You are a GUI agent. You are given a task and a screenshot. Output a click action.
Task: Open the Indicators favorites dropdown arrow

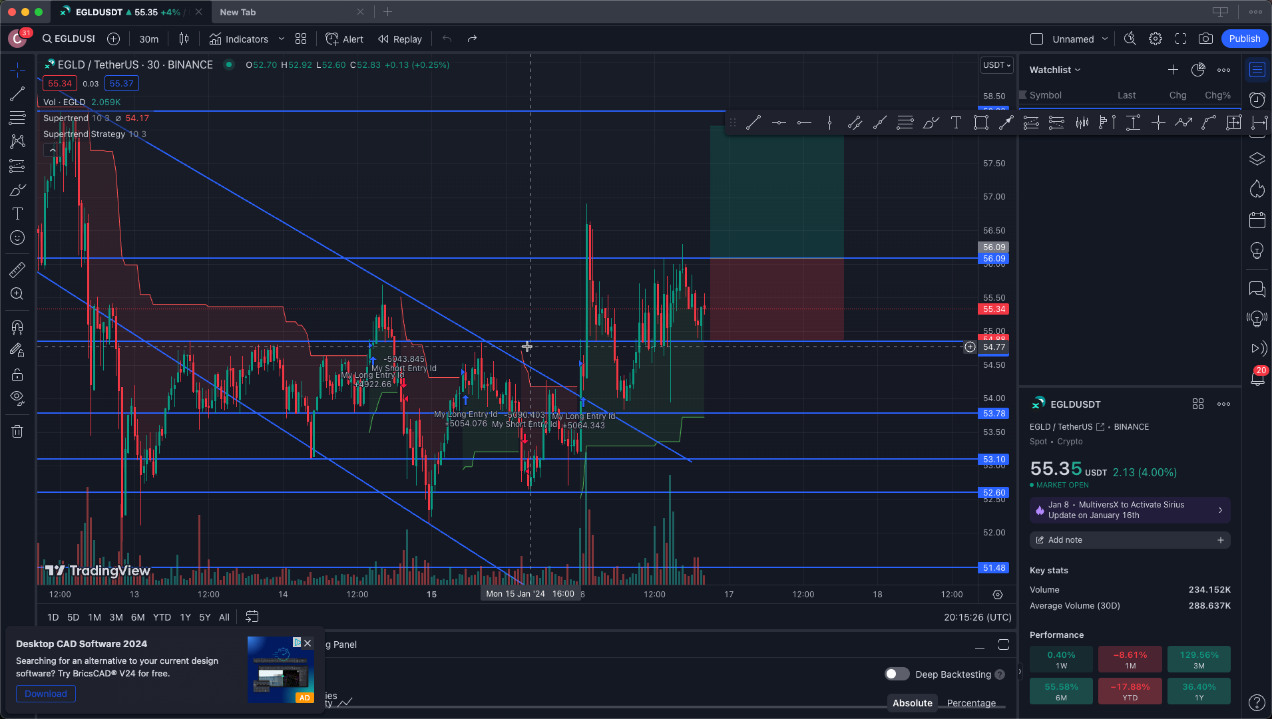pos(282,39)
